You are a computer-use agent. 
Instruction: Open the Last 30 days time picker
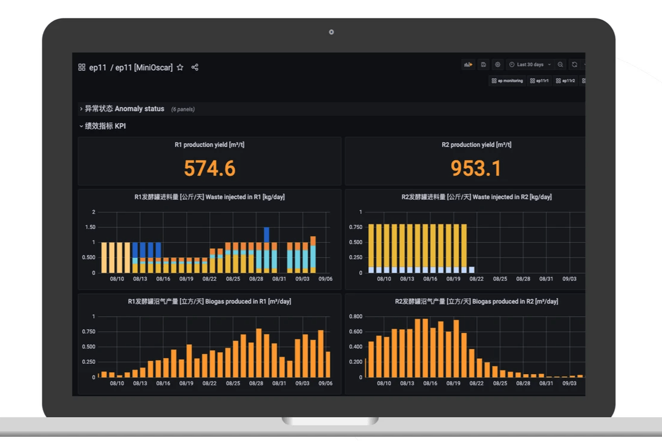[530, 64]
